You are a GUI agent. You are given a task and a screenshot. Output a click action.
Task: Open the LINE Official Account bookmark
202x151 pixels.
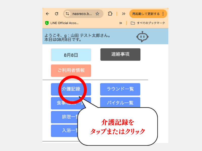(62, 23)
